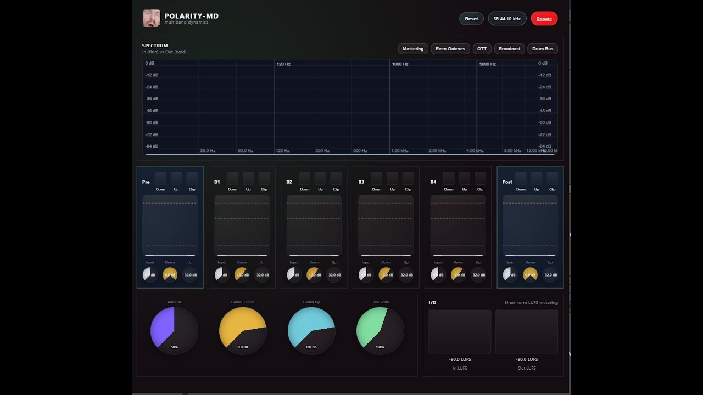Click the "In (thin) vs Out (bold)" caption
This screenshot has height=395, width=703.
point(164,52)
